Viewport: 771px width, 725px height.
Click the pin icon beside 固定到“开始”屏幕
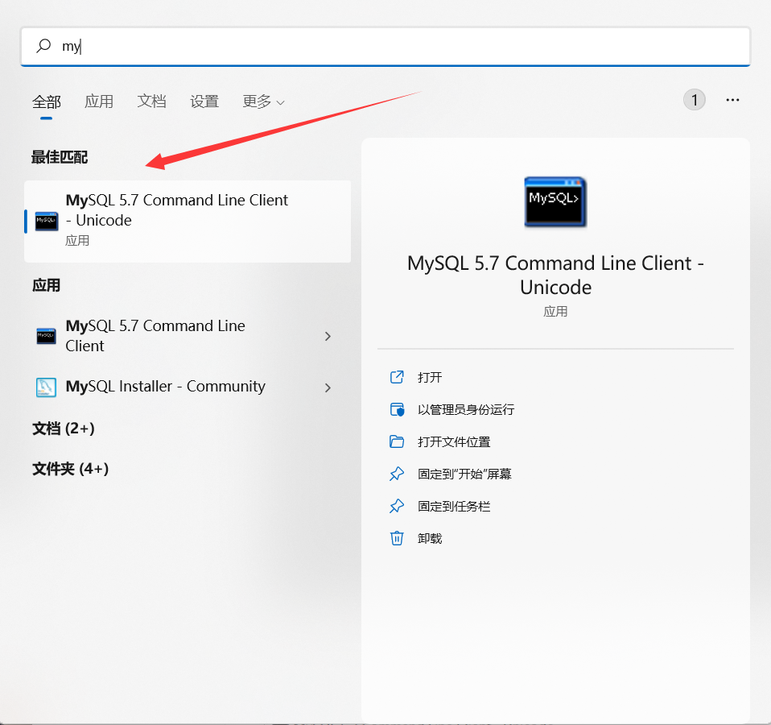tap(397, 474)
